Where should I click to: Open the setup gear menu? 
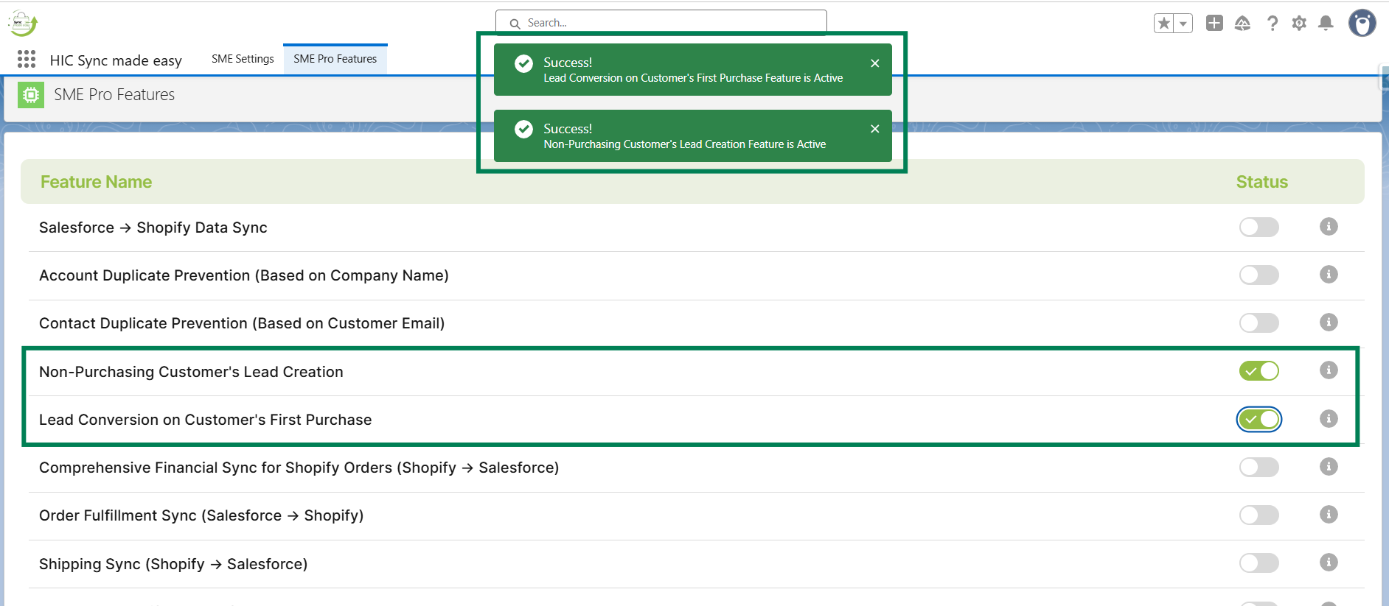coord(1299,24)
